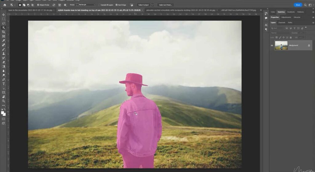Image resolution: width=315 pixels, height=172 pixels.
Task: Choose Subtract from Selection mode icon
Action: [x=28, y=5]
